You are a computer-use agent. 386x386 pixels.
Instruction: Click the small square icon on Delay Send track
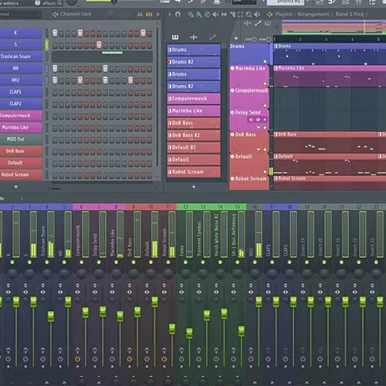(x=264, y=120)
